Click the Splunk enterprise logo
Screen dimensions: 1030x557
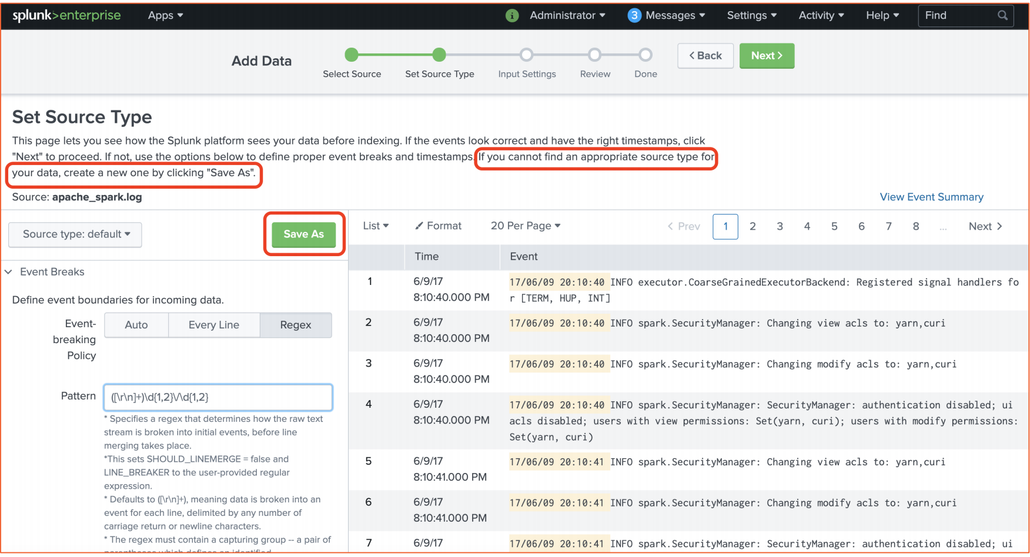pyautogui.click(x=66, y=15)
